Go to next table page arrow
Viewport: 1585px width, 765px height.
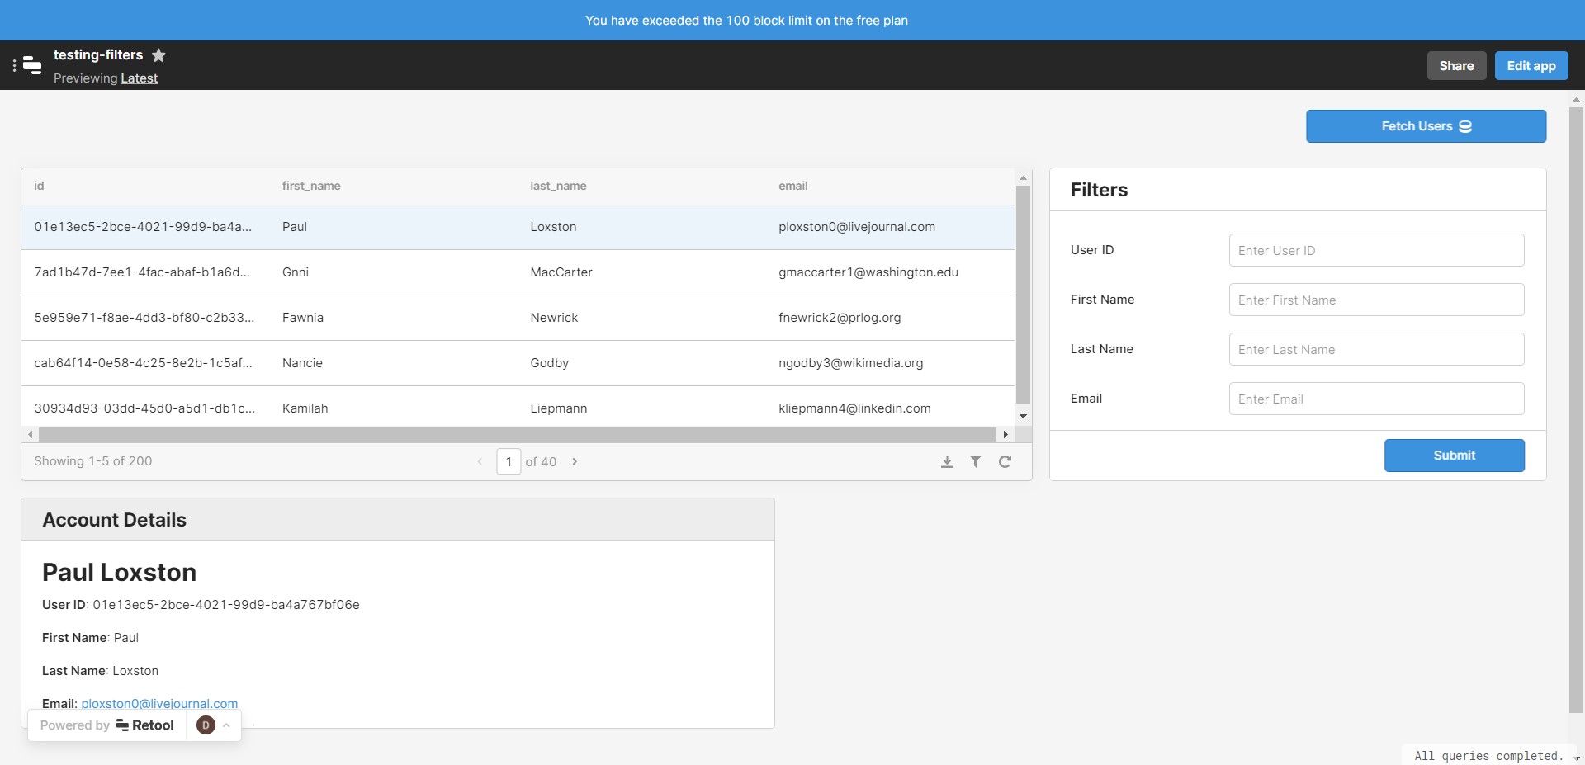point(575,462)
